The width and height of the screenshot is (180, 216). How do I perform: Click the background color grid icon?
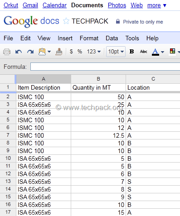coord(172,52)
